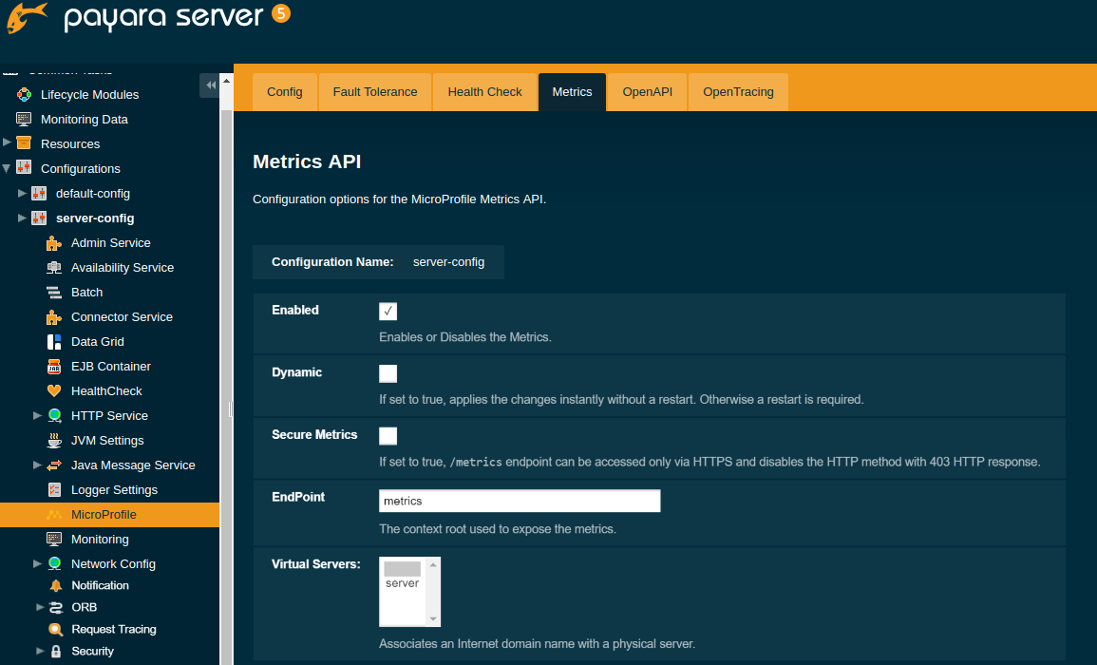Click the Virtual Servers list down arrow
Image resolution: width=1097 pixels, height=665 pixels.
click(433, 618)
